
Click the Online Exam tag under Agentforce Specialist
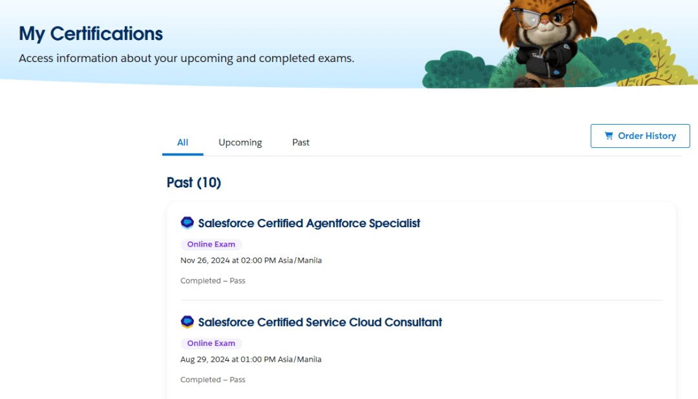coord(211,244)
